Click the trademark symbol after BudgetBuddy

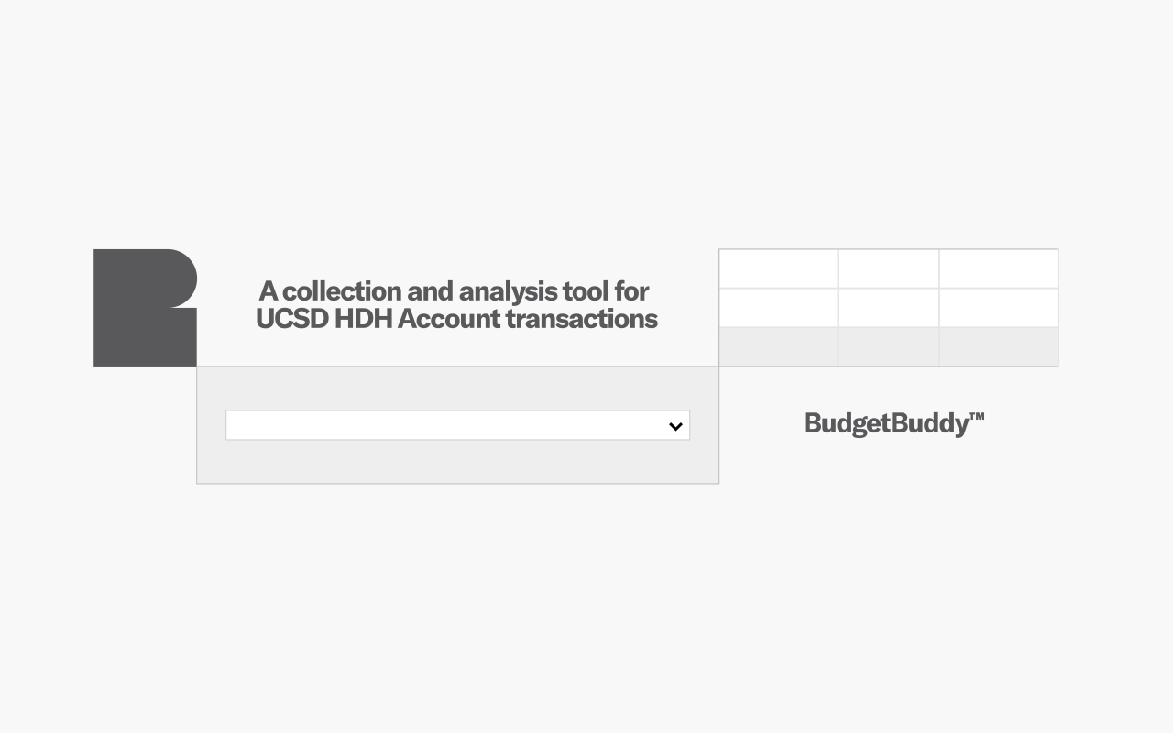tap(976, 417)
